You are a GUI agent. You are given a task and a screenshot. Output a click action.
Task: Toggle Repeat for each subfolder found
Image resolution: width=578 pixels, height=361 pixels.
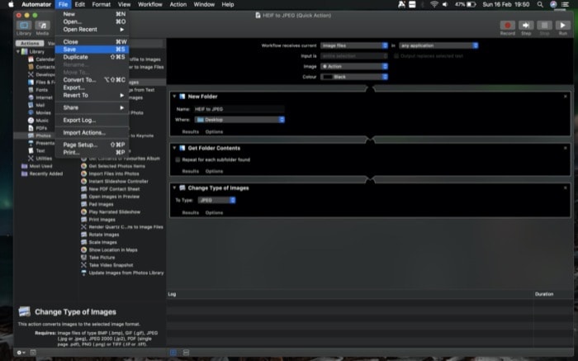178,159
